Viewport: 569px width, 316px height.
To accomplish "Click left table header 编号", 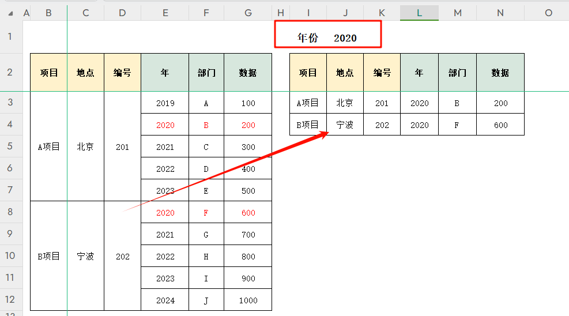I will click(122, 73).
